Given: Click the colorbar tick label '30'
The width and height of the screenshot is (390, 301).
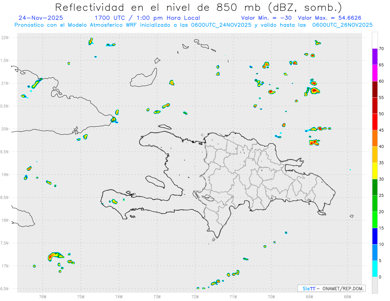Looking at the screenshot, I should (382, 179).
